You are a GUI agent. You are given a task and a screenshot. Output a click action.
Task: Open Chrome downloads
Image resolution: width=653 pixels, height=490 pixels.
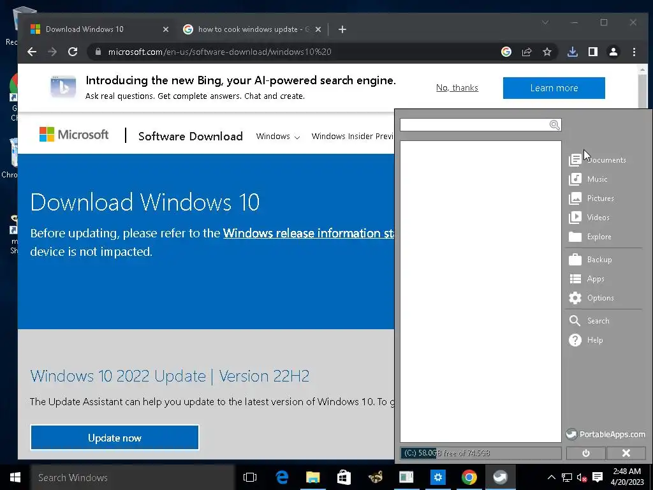point(572,52)
